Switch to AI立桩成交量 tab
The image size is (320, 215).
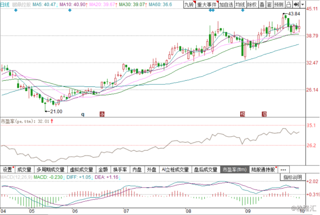click(175, 169)
